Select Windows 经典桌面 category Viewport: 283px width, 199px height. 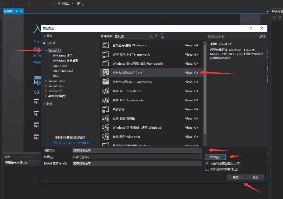pos(65,61)
